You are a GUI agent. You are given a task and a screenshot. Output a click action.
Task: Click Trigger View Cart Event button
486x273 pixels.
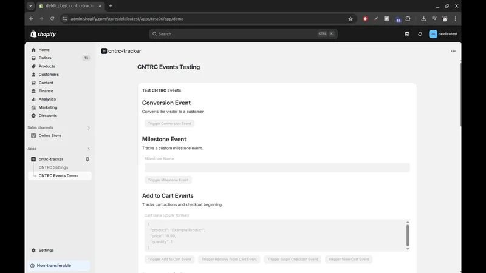(349, 260)
